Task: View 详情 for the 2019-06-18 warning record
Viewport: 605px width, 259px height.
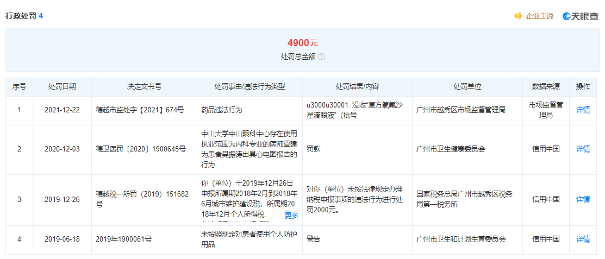Action: pyautogui.click(x=583, y=239)
